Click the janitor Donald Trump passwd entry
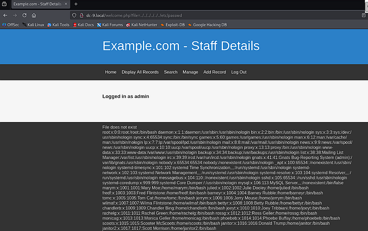 coord(275,223)
